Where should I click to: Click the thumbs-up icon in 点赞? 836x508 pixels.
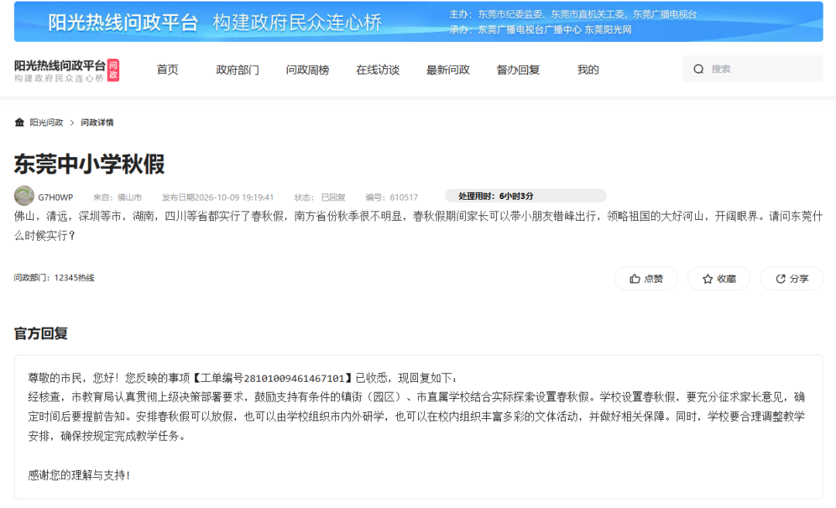click(x=635, y=279)
